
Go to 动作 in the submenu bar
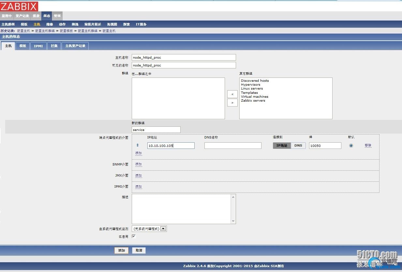click(x=62, y=24)
